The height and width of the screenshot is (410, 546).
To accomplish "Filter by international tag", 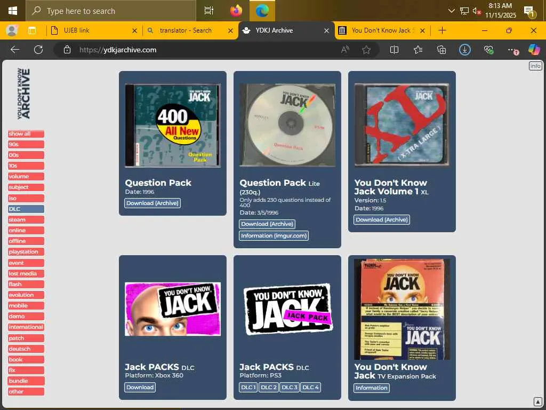I will tap(26, 327).
